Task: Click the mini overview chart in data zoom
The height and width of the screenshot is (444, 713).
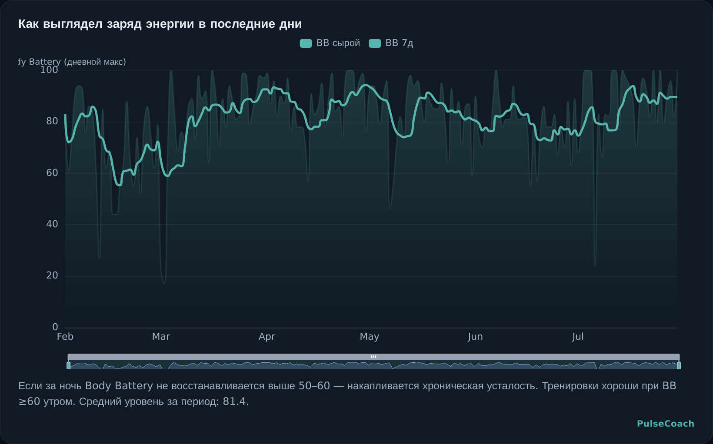Action: click(x=373, y=365)
